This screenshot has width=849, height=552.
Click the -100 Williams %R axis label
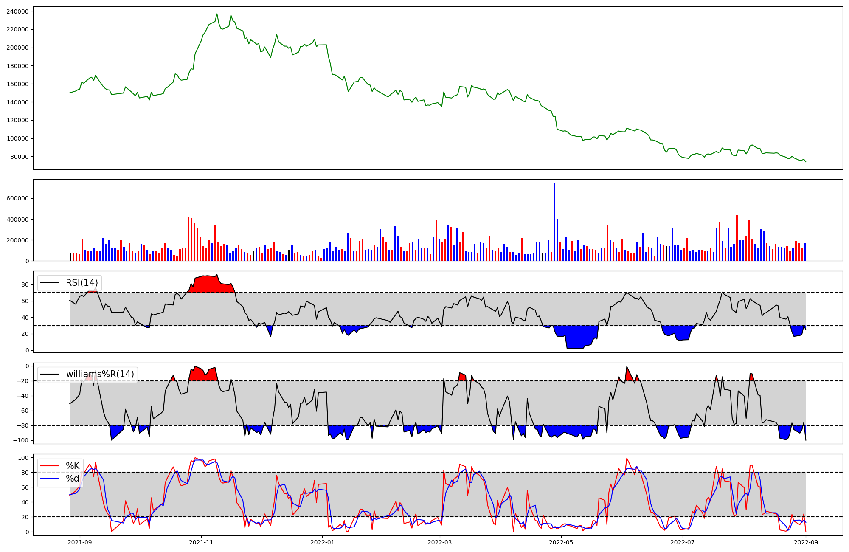pos(20,440)
